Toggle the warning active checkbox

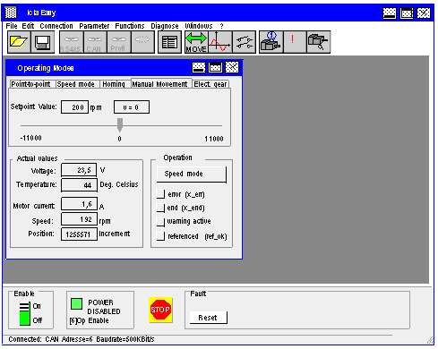(160, 222)
